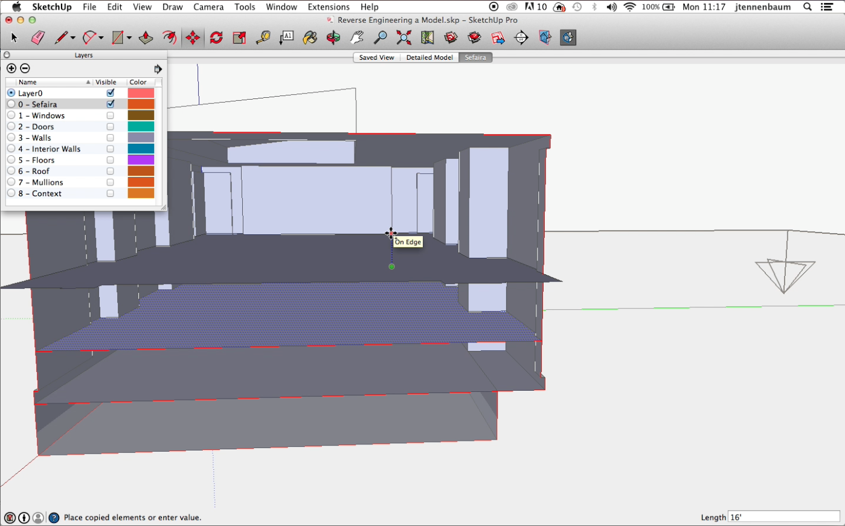This screenshot has height=526, width=845.
Task: Change the 5 - Floors purple color swatch
Action: 141,160
